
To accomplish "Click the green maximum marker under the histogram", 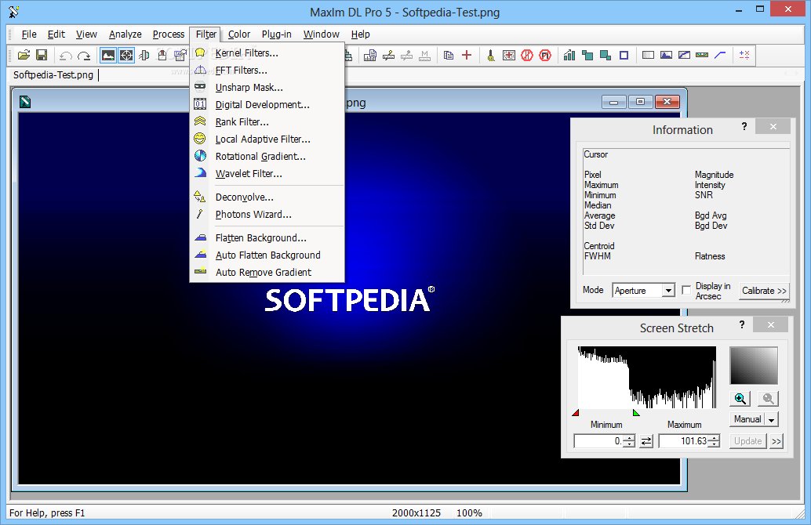I will coord(636,412).
